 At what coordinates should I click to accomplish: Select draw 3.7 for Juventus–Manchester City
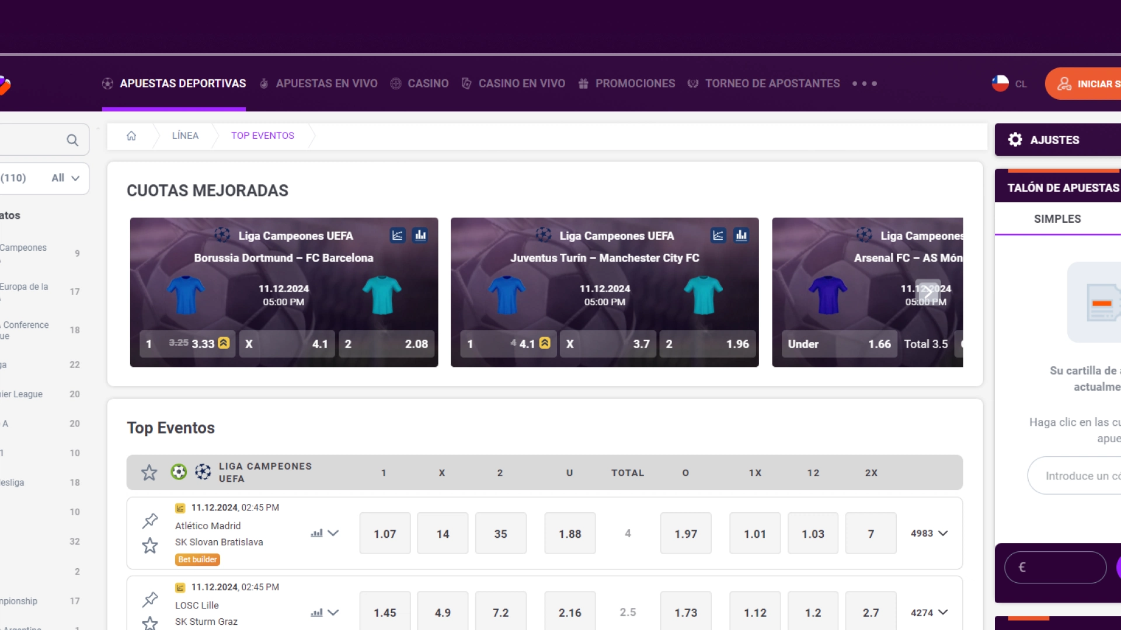click(x=608, y=344)
